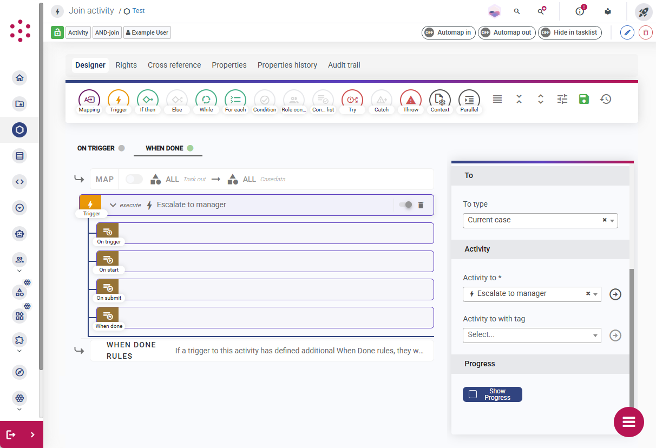
Task: Click the right panel scrollbar
Action: point(631,338)
